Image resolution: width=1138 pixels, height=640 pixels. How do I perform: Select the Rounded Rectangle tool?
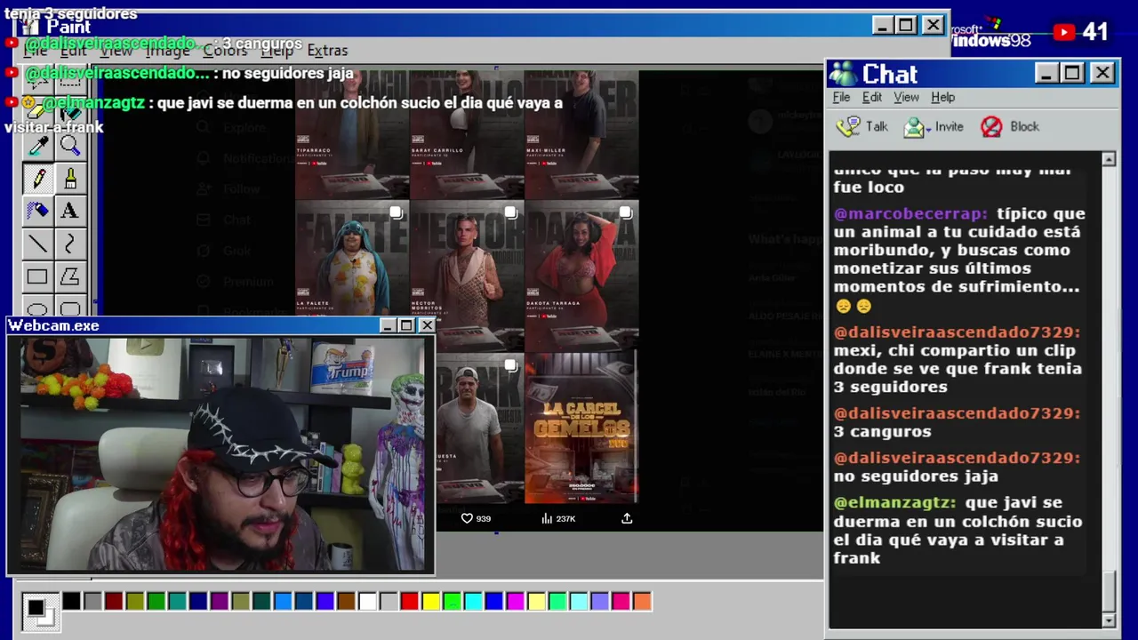tap(70, 308)
